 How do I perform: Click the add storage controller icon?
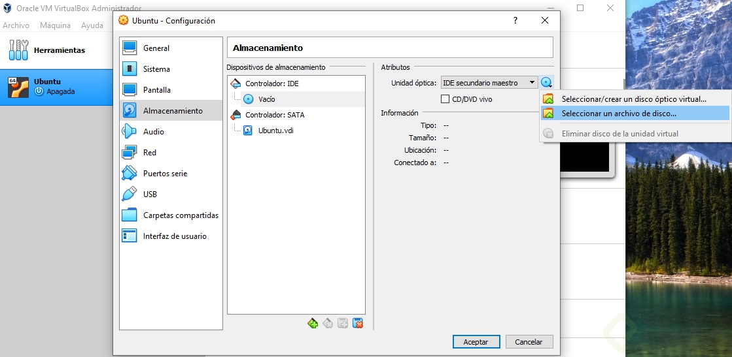(313, 323)
